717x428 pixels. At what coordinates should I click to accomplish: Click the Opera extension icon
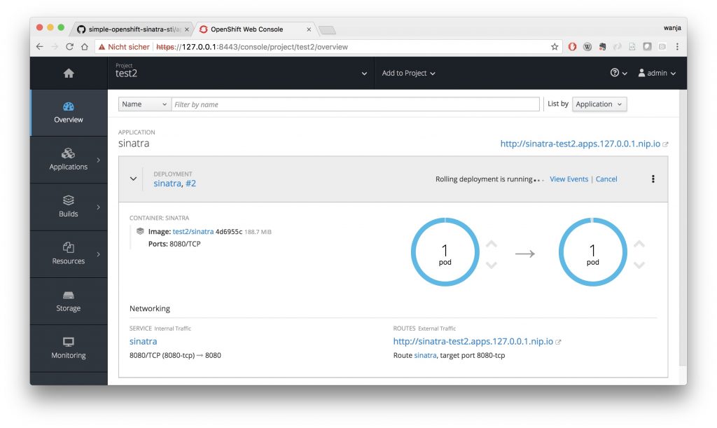(572, 47)
